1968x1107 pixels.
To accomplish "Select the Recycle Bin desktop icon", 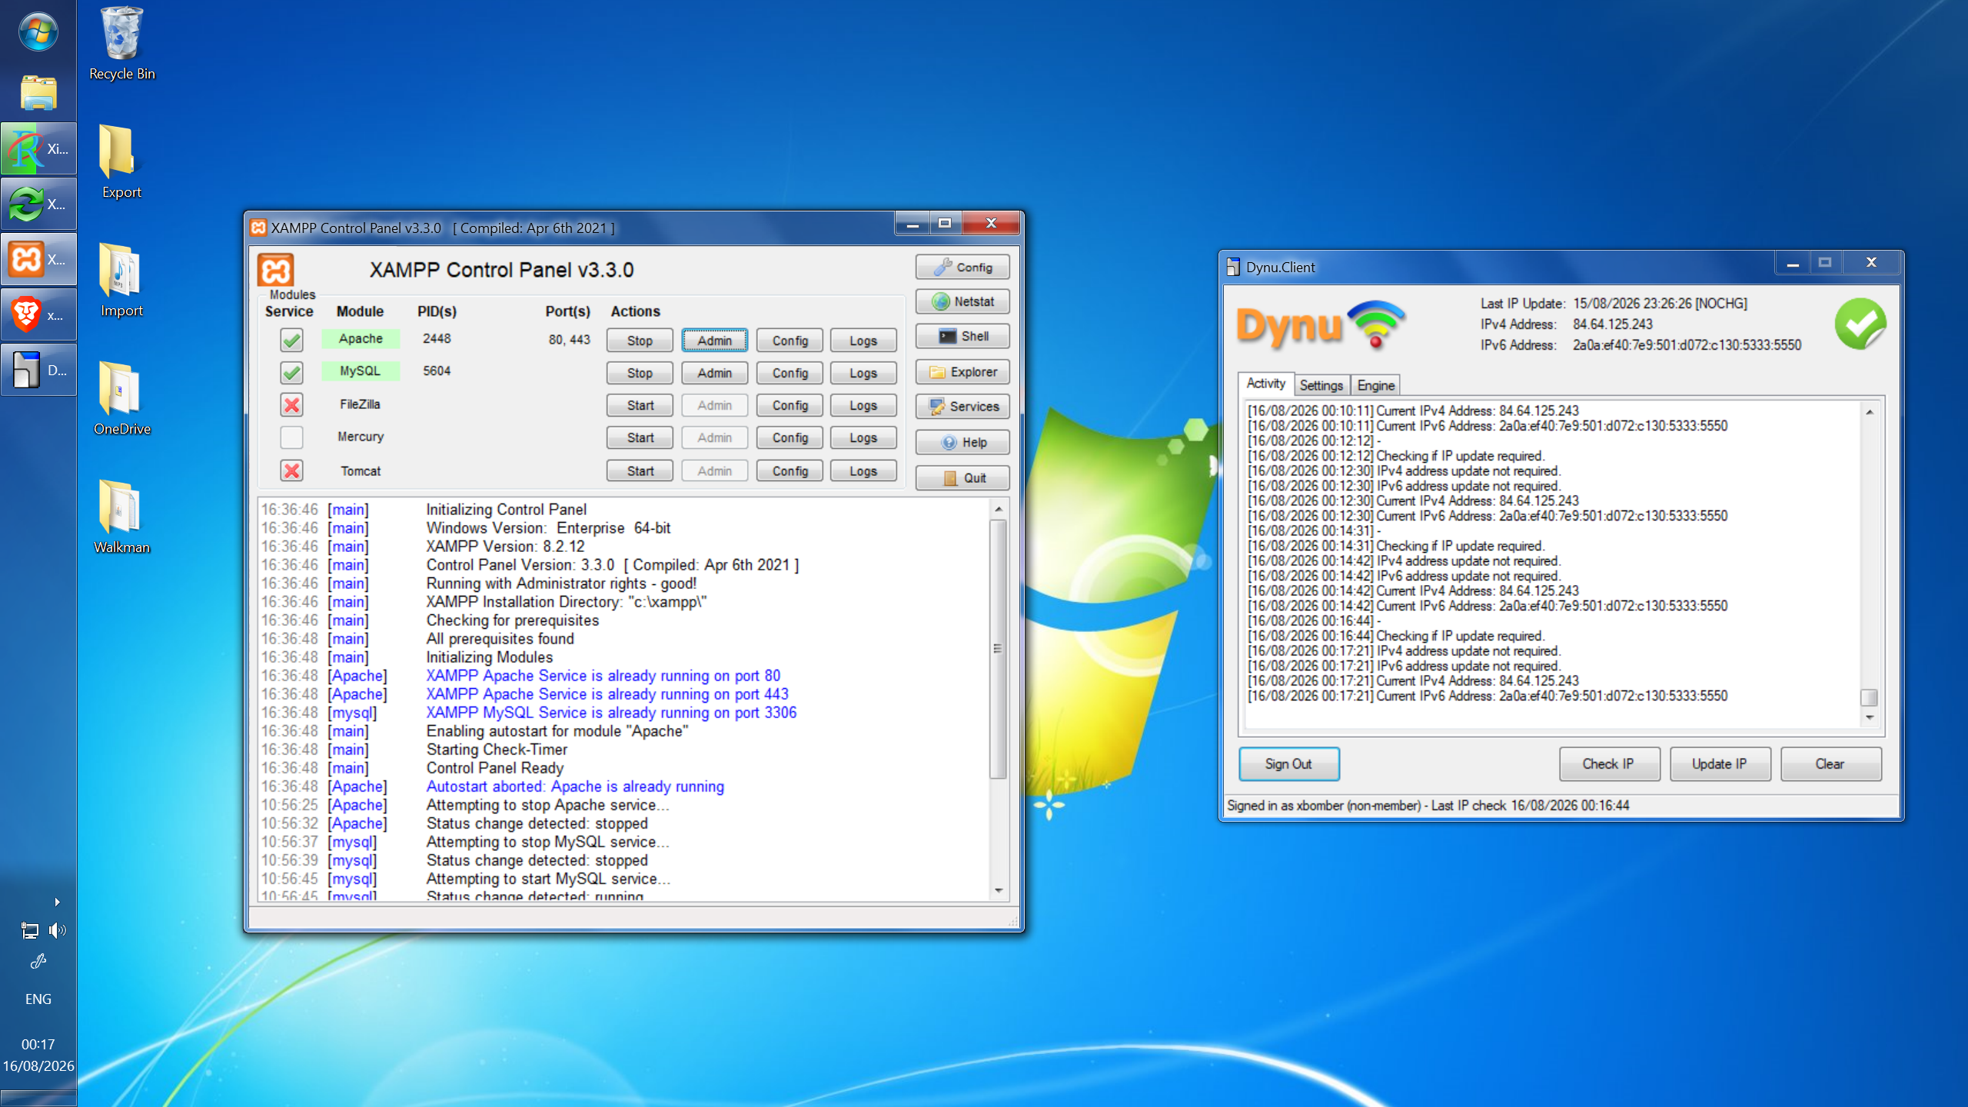I will [x=121, y=44].
